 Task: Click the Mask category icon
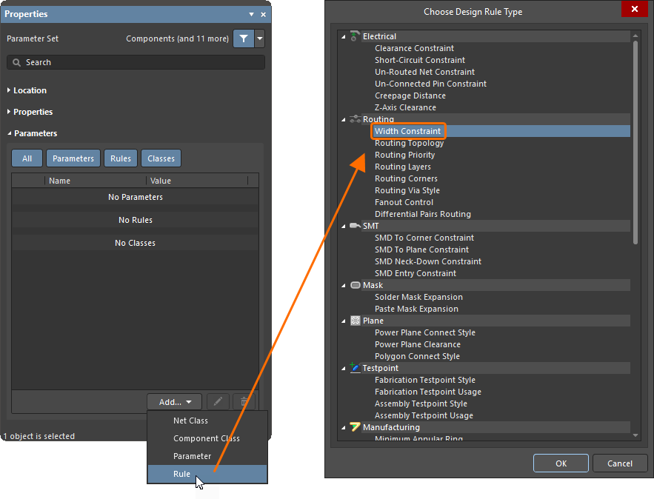(353, 285)
